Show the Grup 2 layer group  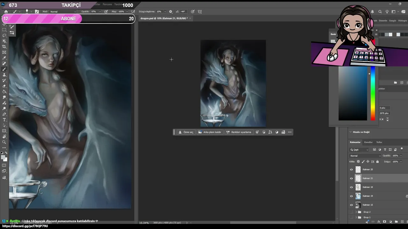click(352, 212)
